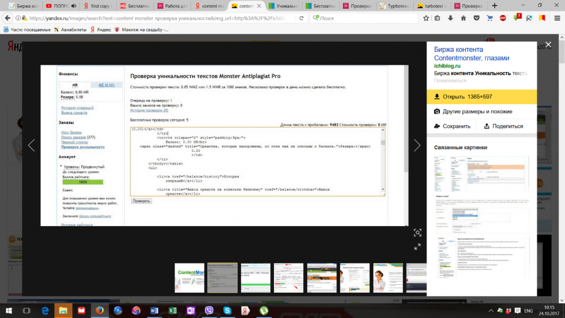Screen dimensions: 565x318
Task: Close the active content tab
Action: click(x=259, y=6)
